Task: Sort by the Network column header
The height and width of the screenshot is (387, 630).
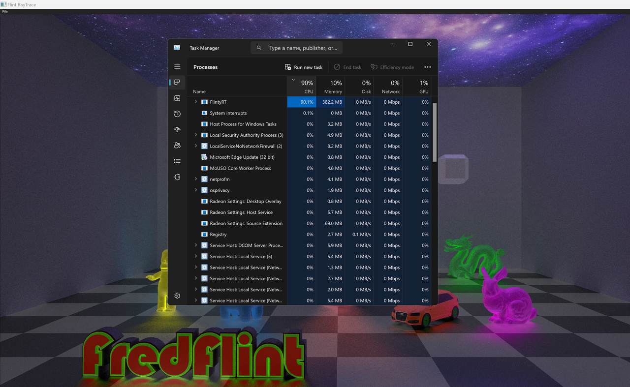Action: 388,86
